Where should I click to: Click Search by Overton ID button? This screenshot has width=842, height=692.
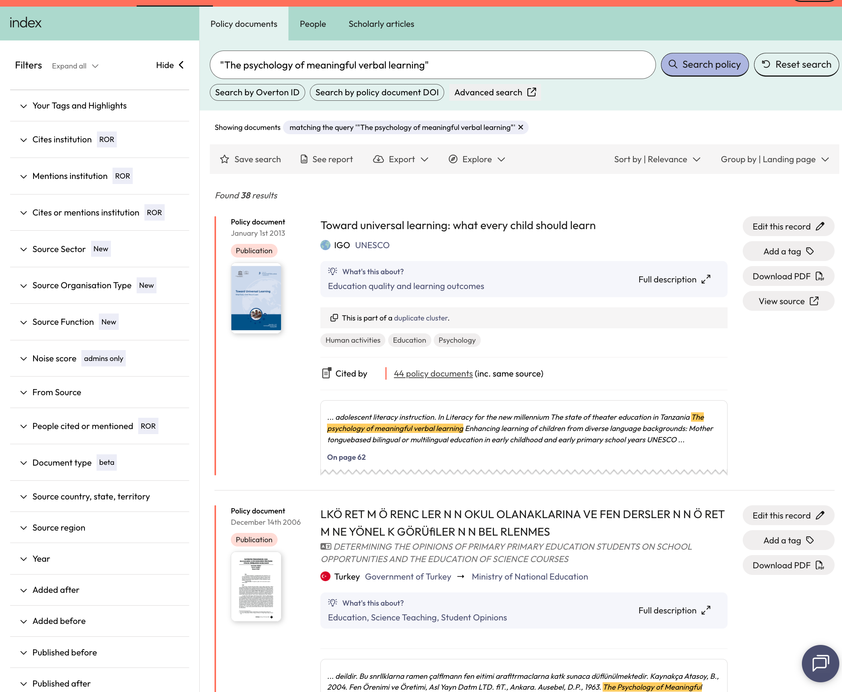coord(257,92)
